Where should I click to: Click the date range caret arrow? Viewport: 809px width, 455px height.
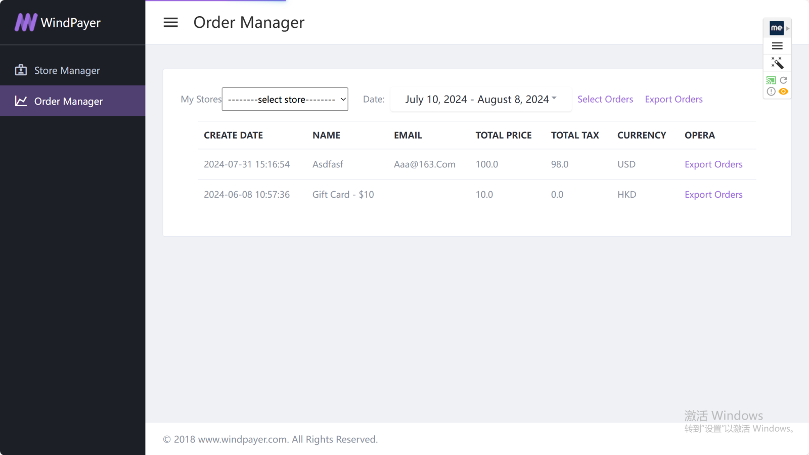tap(554, 98)
